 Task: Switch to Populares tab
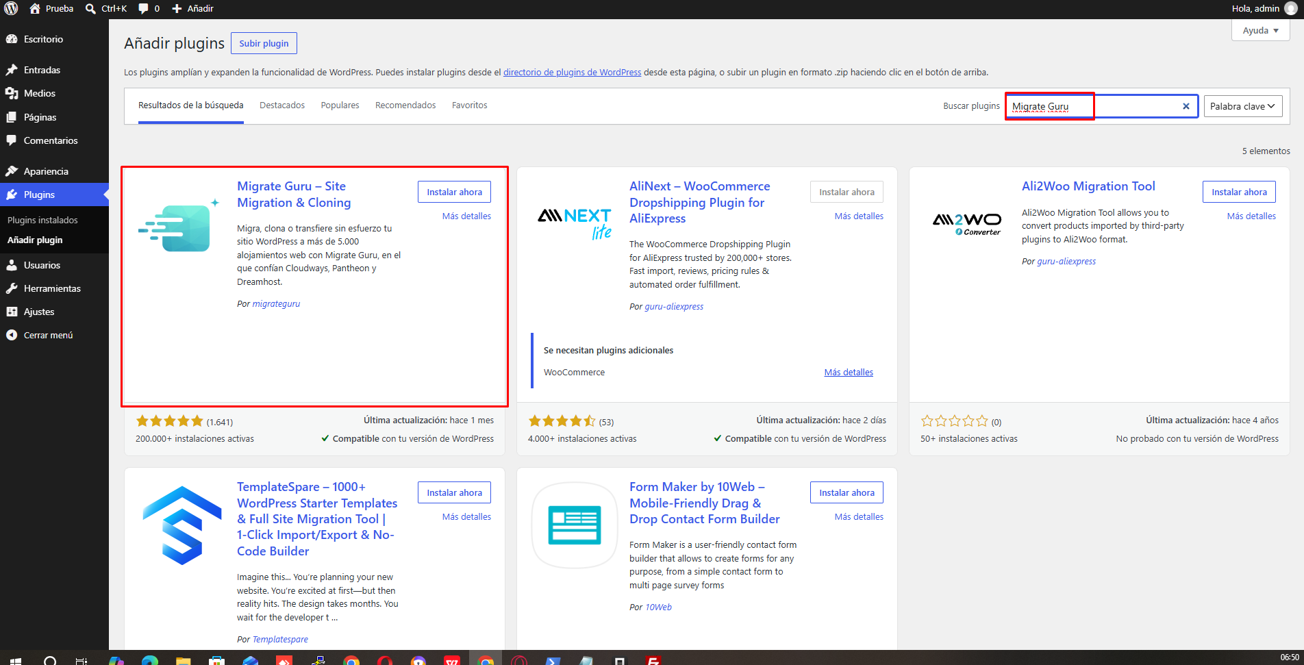tap(340, 105)
